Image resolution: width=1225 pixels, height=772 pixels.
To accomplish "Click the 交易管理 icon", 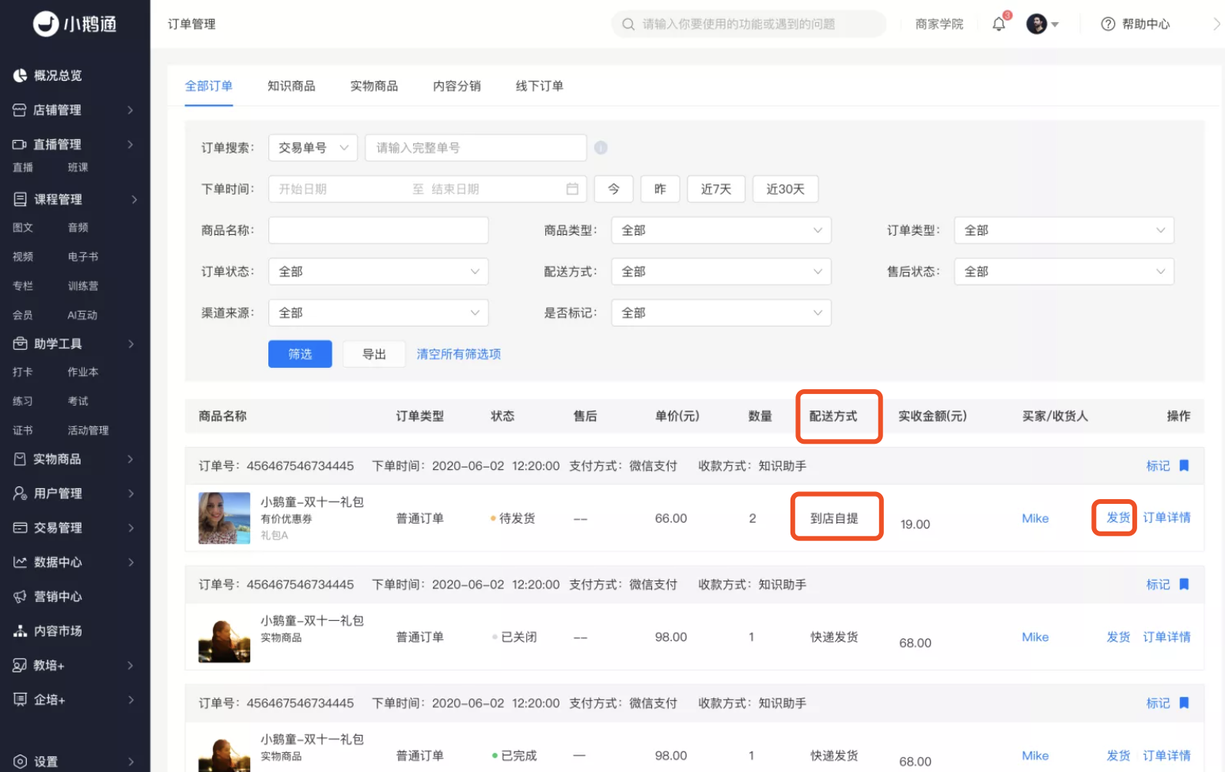I will pyautogui.click(x=20, y=528).
